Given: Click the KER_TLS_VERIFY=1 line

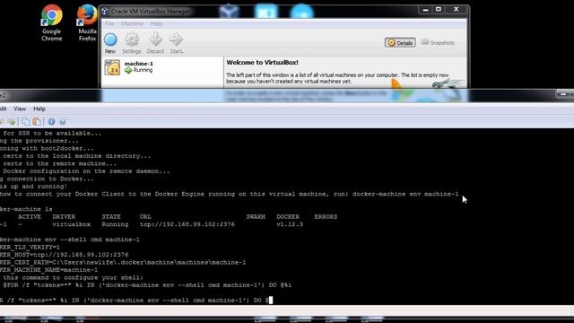Looking at the screenshot, I should 30,248.
